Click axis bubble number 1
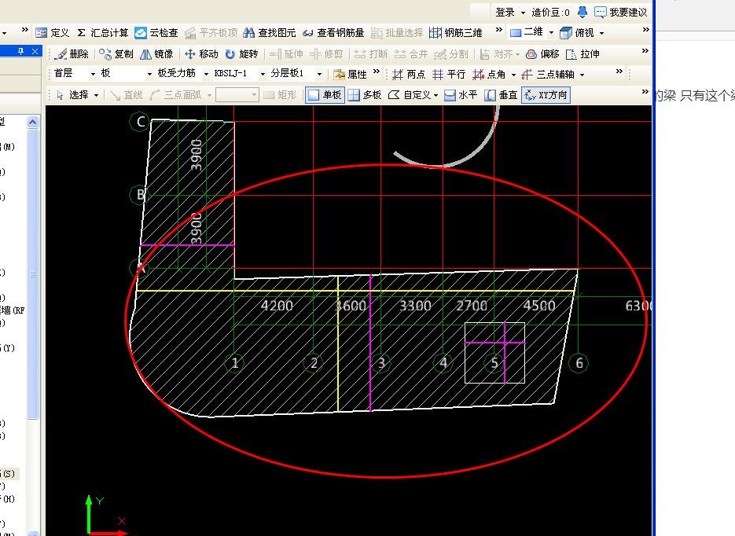The image size is (735, 536). (234, 362)
